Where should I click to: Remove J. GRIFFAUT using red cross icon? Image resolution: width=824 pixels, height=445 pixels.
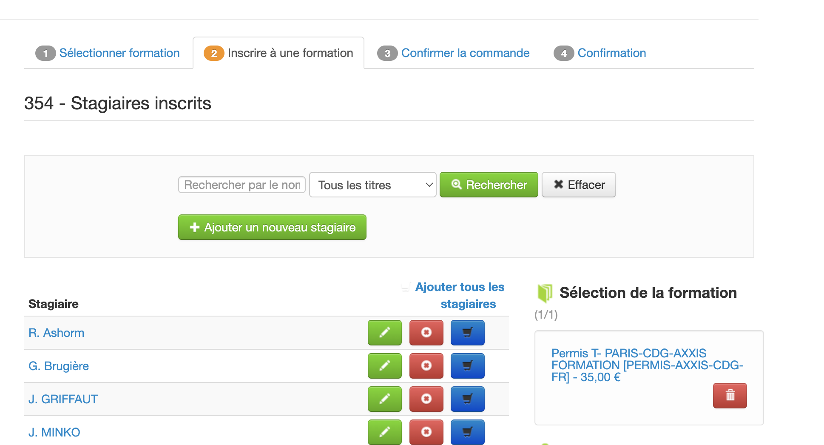[426, 399]
